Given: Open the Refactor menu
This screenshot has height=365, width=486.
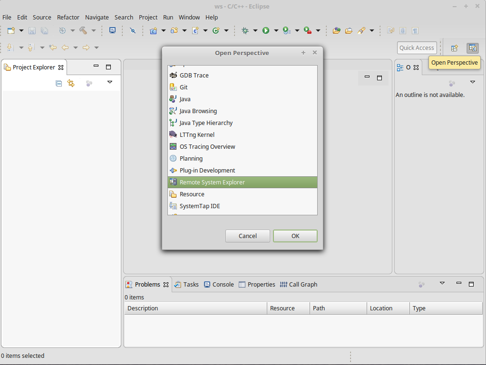Looking at the screenshot, I should click(x=68, y=18).
